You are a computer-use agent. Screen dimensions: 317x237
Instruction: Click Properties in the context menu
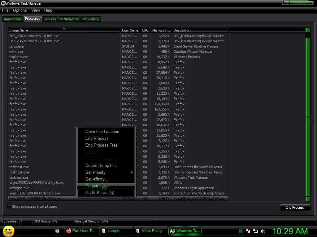(x=106, y=186)
